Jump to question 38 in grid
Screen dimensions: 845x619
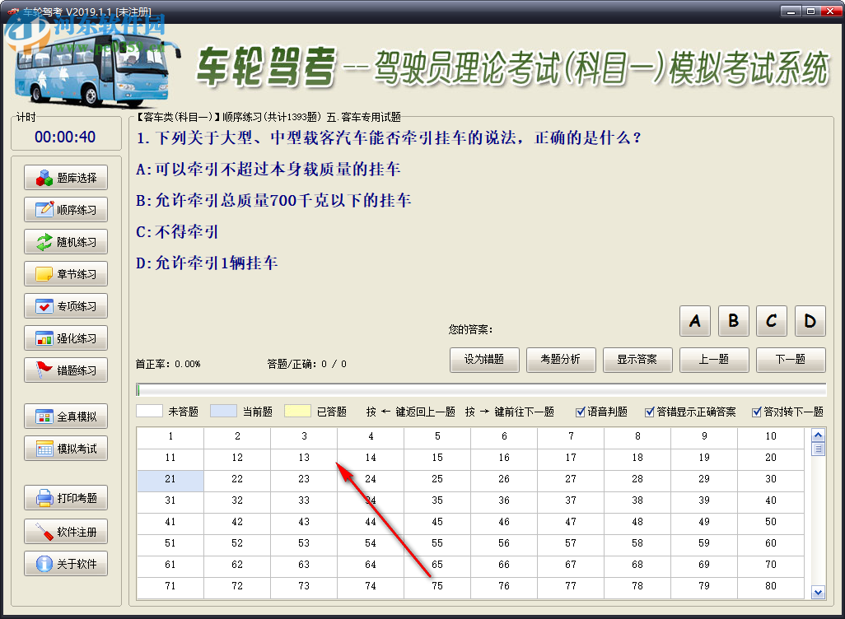click(637, 502)
